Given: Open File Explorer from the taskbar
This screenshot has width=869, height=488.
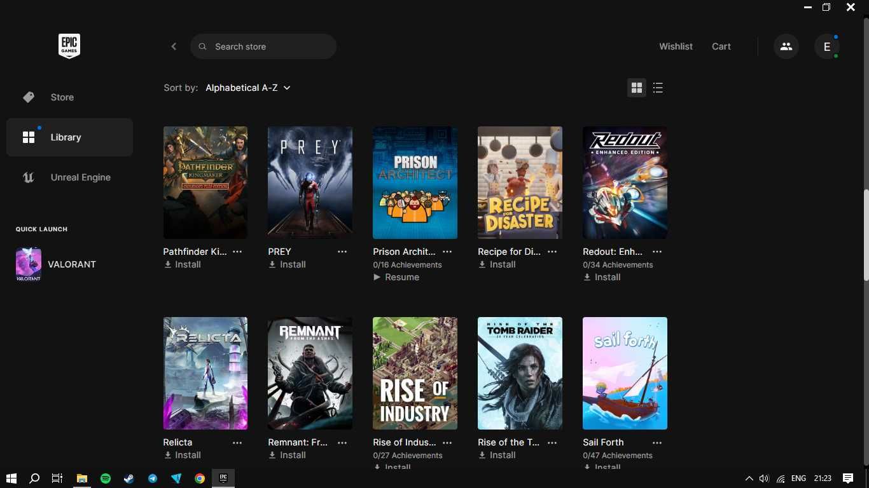Looking at the screenshot, I should 81,478.
